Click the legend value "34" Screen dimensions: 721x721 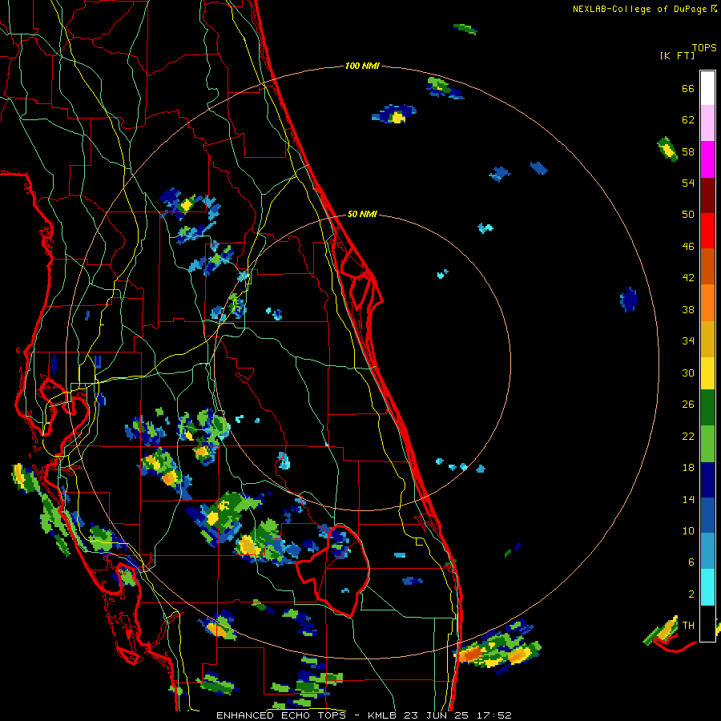[x=688, y=341]
